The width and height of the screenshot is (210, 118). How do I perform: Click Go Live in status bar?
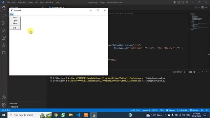[194, 110]
